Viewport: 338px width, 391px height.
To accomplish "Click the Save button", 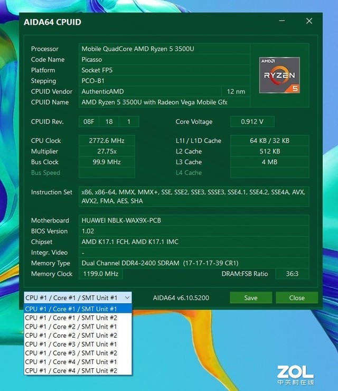I will click(x=251, y=297).
